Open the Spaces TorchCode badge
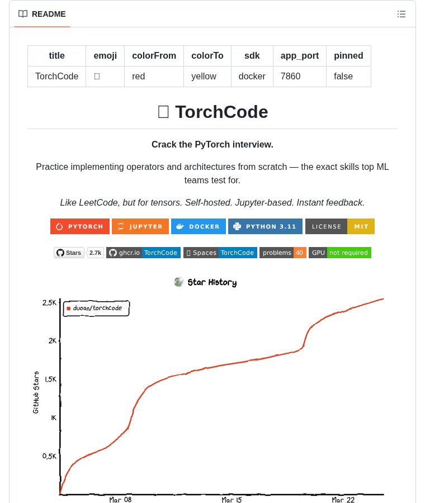This screenshot has width=425, height=503. (220, 253)
